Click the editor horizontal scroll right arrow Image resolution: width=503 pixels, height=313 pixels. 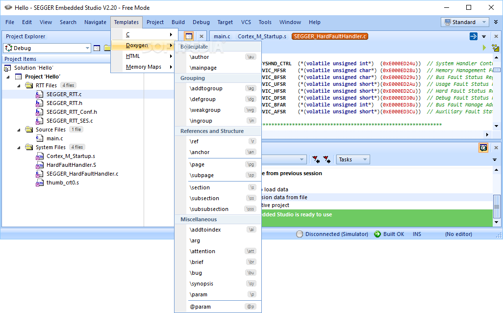(487, 134)
